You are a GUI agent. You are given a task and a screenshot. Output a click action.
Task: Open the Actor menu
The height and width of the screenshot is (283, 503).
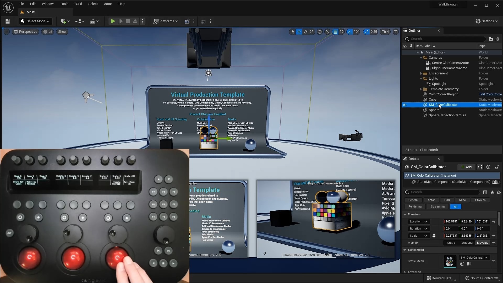pos(108,4)
